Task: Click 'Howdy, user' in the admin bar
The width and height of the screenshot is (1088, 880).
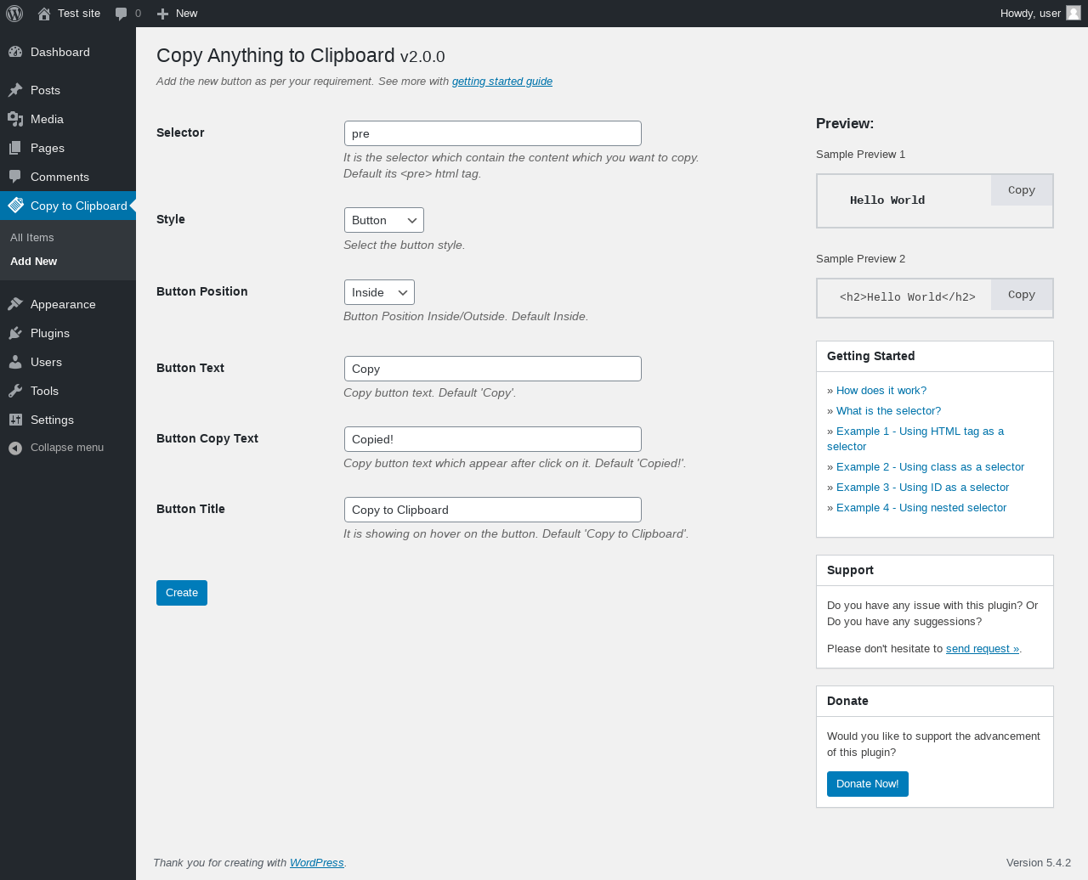Action: click(x=1030, y=14)
